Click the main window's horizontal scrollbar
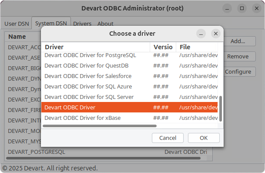Screen dimensions: 265x173 103,158
